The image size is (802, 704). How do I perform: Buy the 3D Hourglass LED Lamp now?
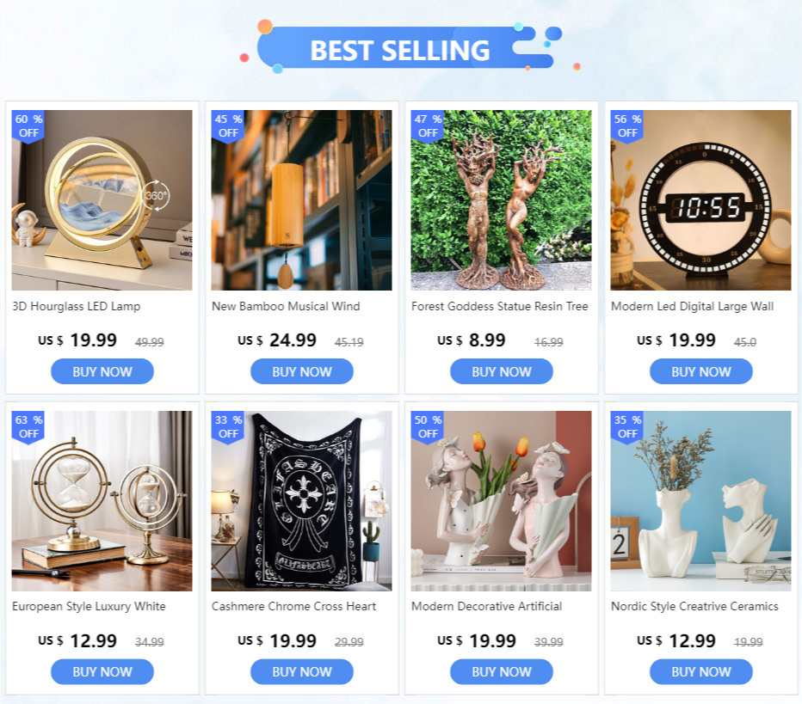tap(102, 371)
